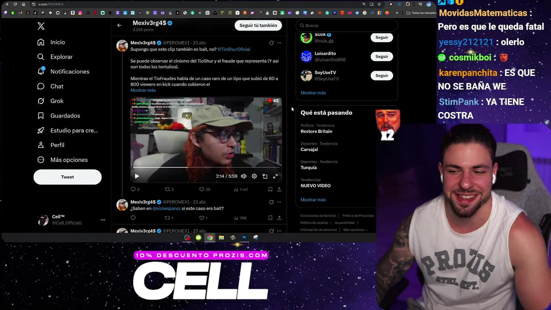Expand hidden bookmarks chevron in bookmarks bar
The height and width of the screenshot is (310, 551).
coord(397,13)
